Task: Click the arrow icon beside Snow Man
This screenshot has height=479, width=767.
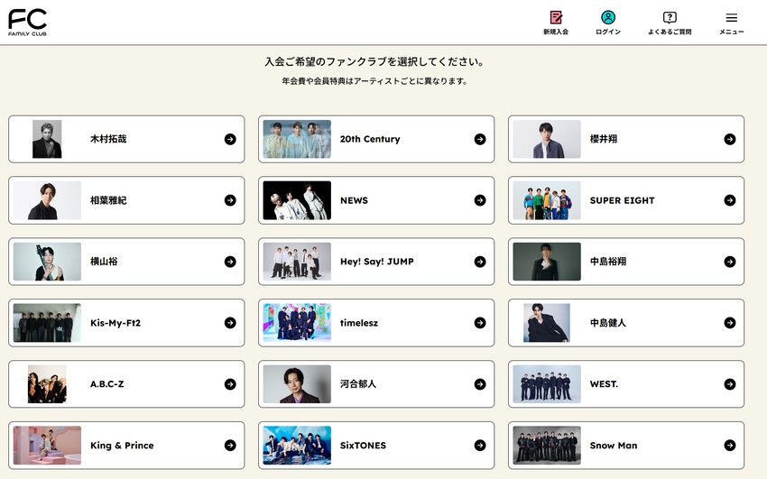Action: point(730,446)
